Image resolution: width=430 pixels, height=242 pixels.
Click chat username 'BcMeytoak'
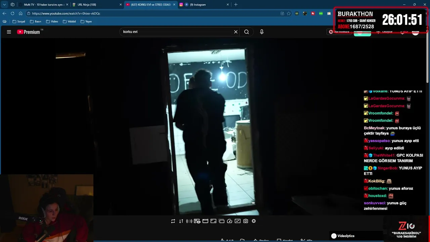point(374,128)
